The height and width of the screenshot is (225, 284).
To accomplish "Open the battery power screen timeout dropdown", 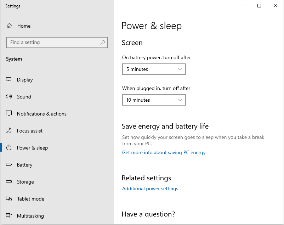I will pos(154,69).
